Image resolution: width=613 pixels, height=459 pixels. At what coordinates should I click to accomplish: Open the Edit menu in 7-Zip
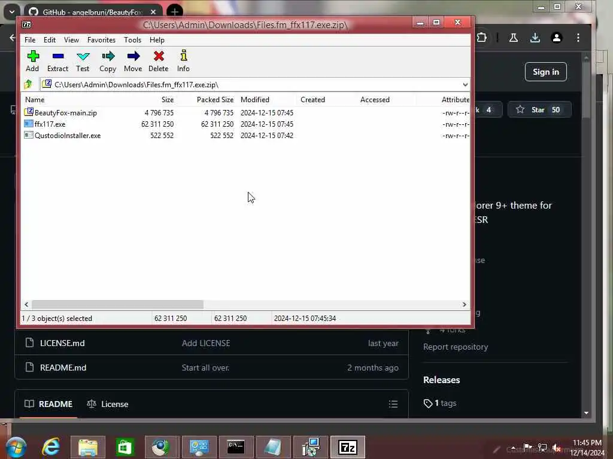(x=50, y=40)
